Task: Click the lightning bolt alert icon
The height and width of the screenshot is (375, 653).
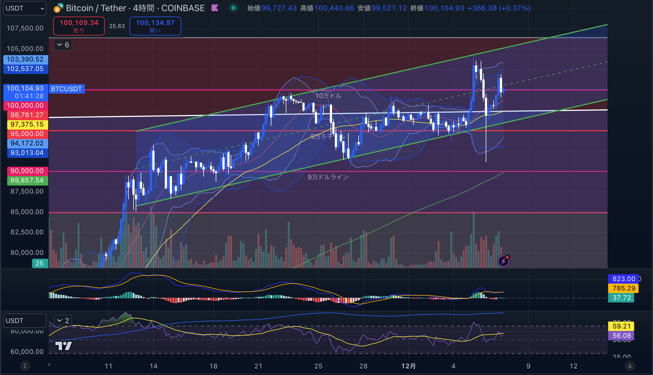Action: coord(503,261)
